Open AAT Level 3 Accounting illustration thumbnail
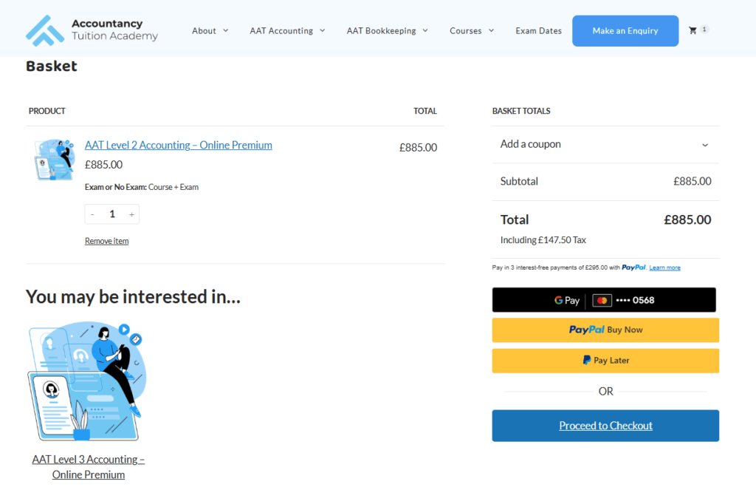 pos(88,381)
